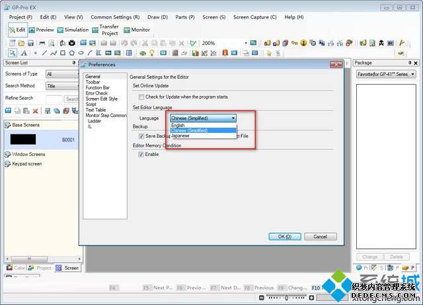Viewport: 423px width, 305px height.
Task: Click the scissors Cut icon
Action: click(x=145, y=43)
